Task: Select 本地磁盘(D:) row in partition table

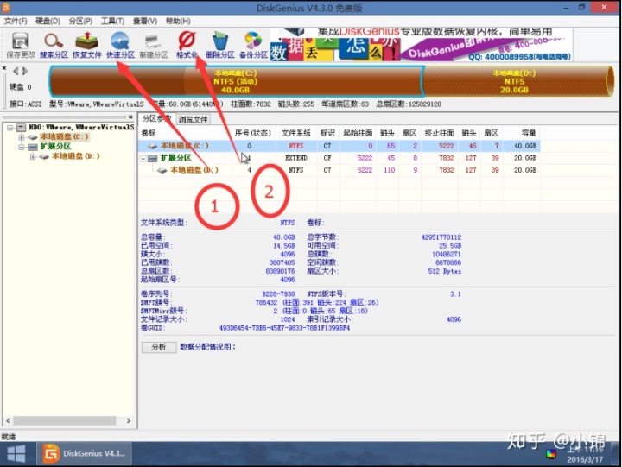Action: [340, 170]
